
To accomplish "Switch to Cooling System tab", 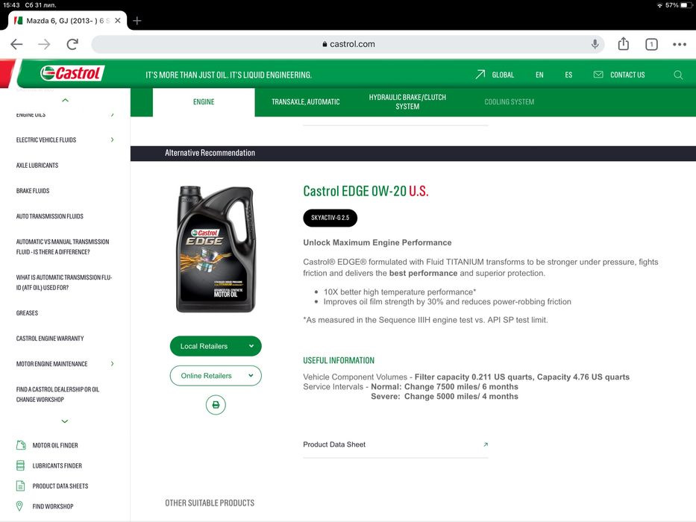I will [509, 102].
